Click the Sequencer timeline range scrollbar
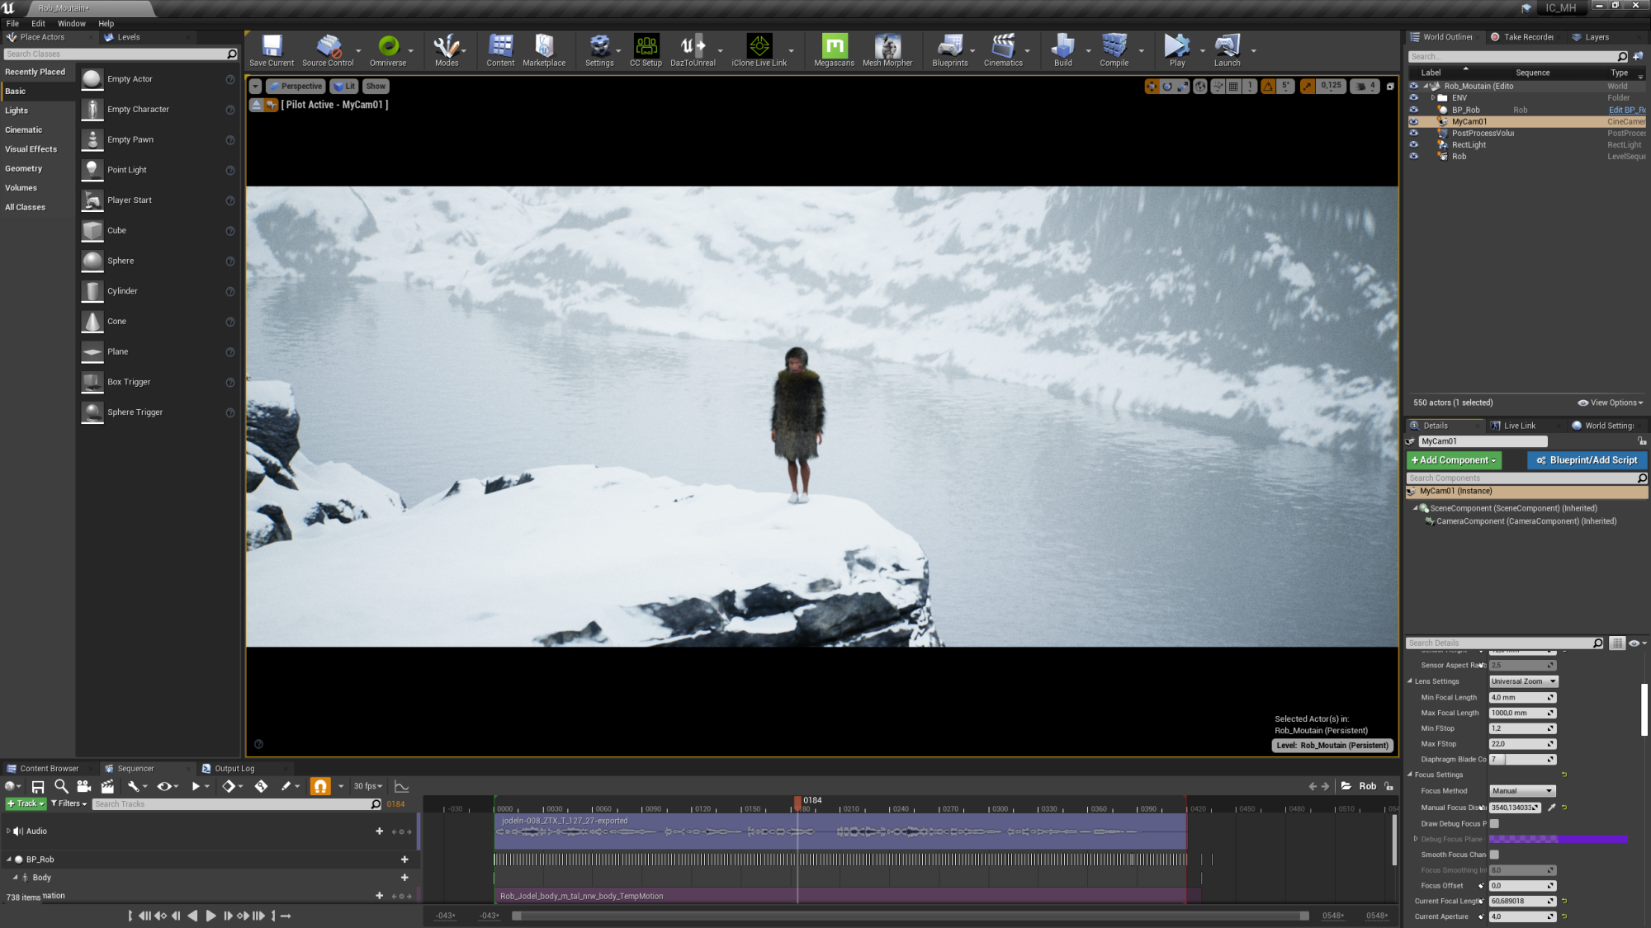The width and height of the screenshot is (1651, 928). click(x=910, y=916)
